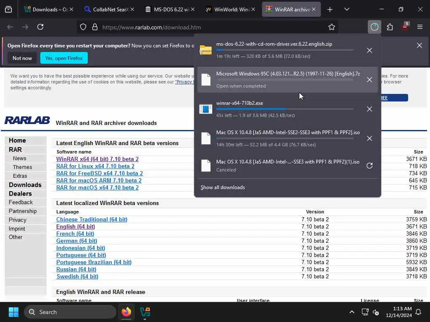Open the notification bell in the taskbar
Image resolution: width=430 pixels, height=322 pixels.
pyautogui.click(x=419, y=312)
